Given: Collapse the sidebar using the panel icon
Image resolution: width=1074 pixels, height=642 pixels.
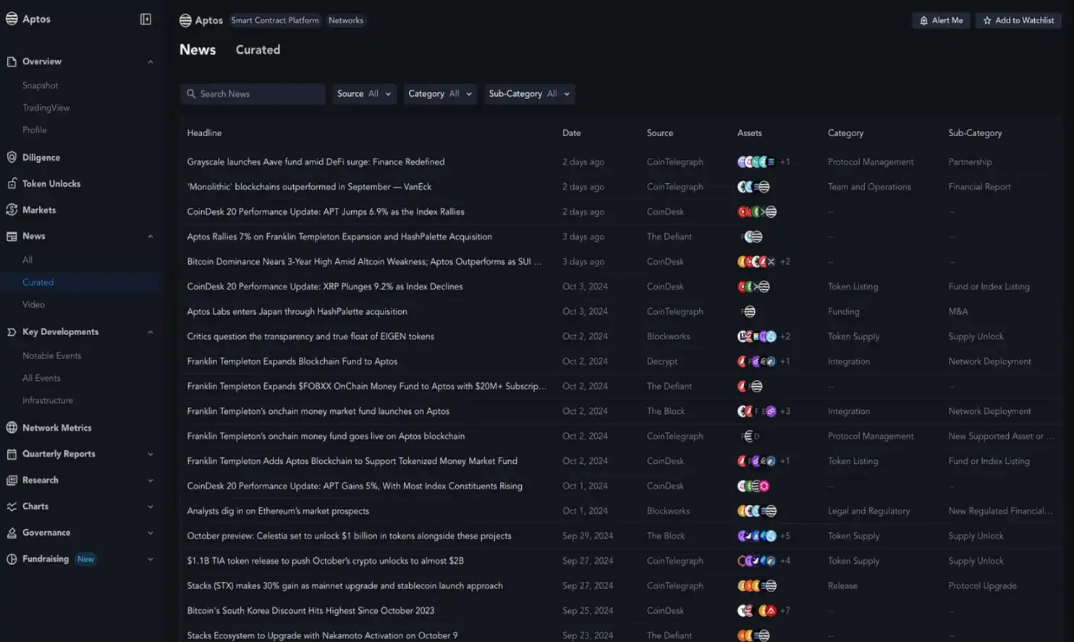Looking at the screenshot, I should click(x=145, y=20).
